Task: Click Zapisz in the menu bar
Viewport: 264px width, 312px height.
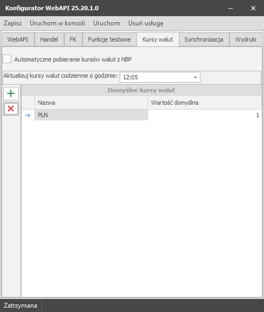Action: tap(13, 23)
